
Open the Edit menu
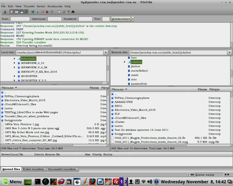tap(10, 6)
